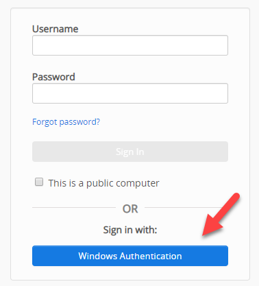259x286 pixels.
Task: Start password recovery via the blue link
Action: coord(66,122)
